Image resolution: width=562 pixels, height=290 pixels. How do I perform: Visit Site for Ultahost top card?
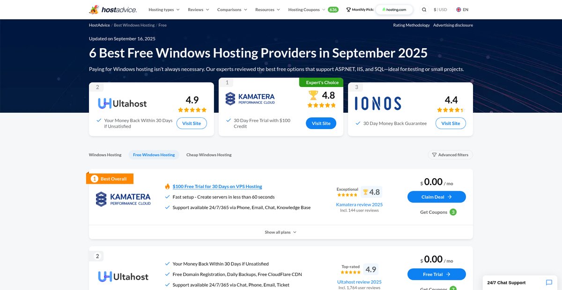(192, 123)
